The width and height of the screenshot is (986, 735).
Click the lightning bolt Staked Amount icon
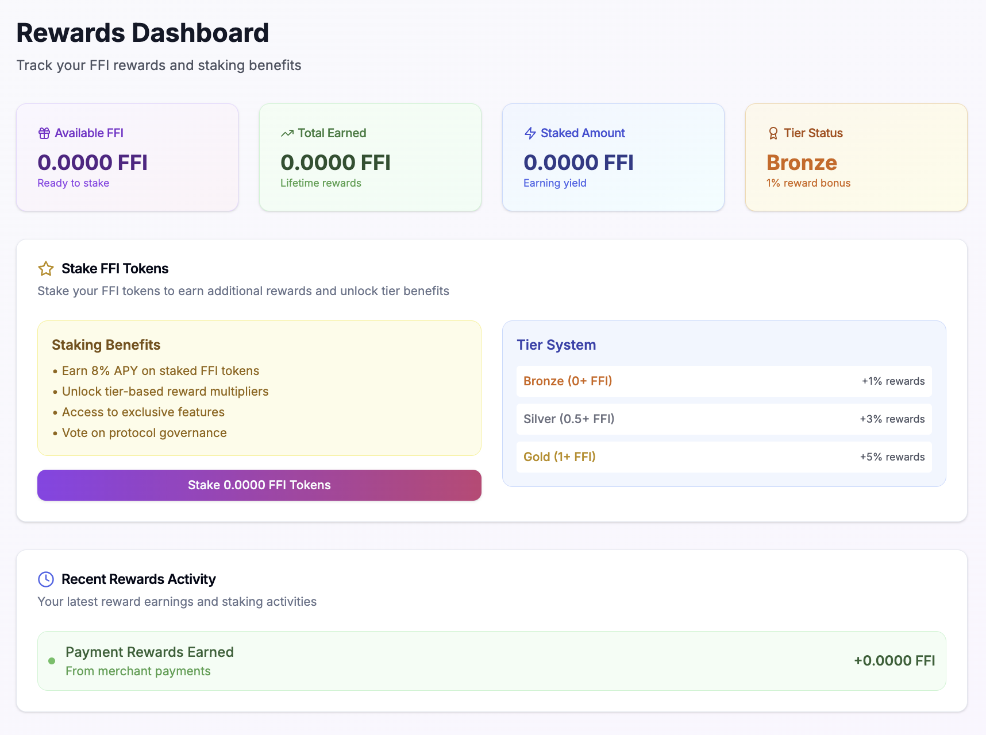tap(530, 133)
